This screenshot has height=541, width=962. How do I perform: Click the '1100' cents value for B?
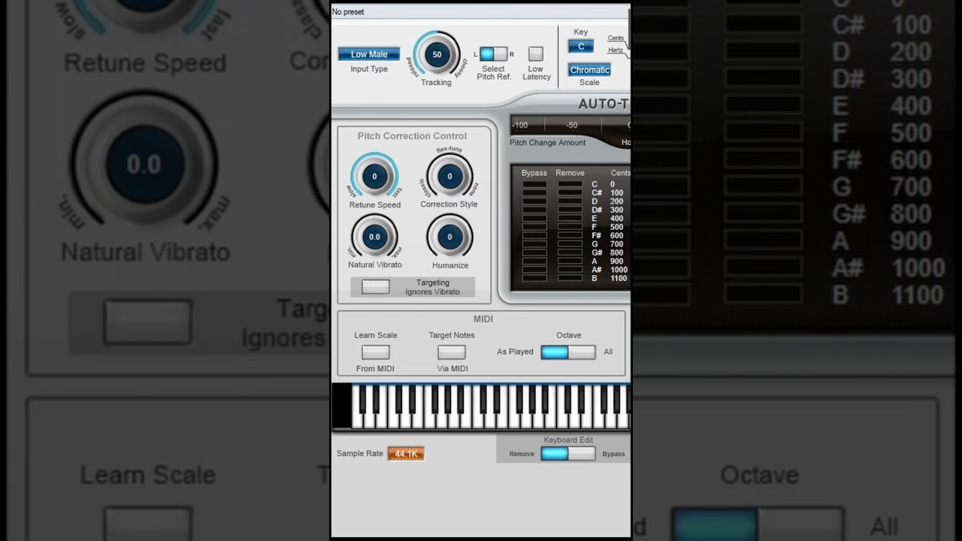(x=619, y=279)
